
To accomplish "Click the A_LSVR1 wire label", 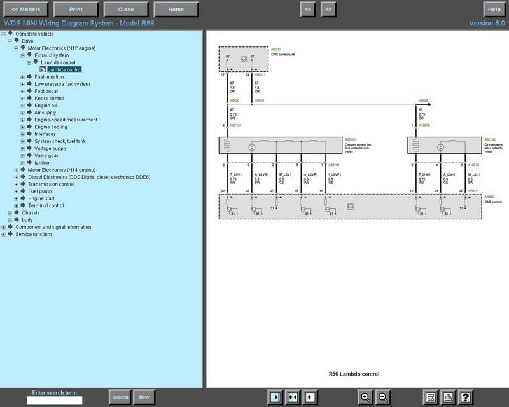I will coord(261,175).
